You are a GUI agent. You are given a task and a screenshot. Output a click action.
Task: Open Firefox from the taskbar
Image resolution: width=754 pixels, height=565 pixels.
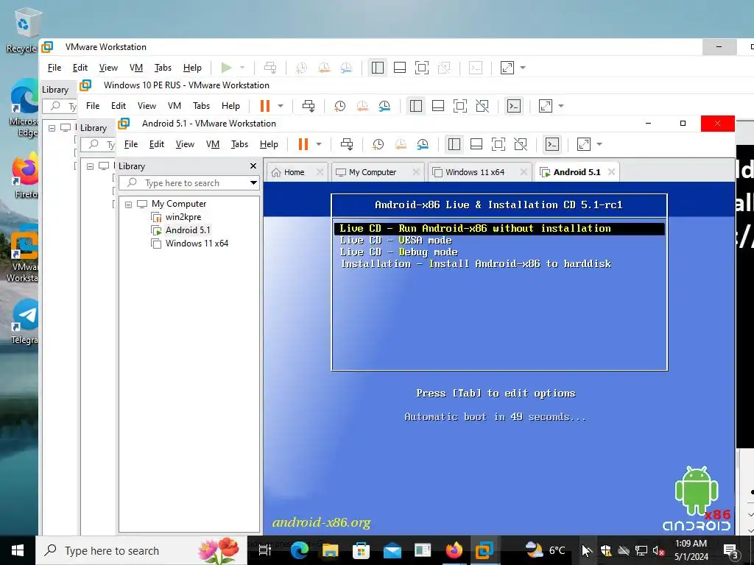454,550
